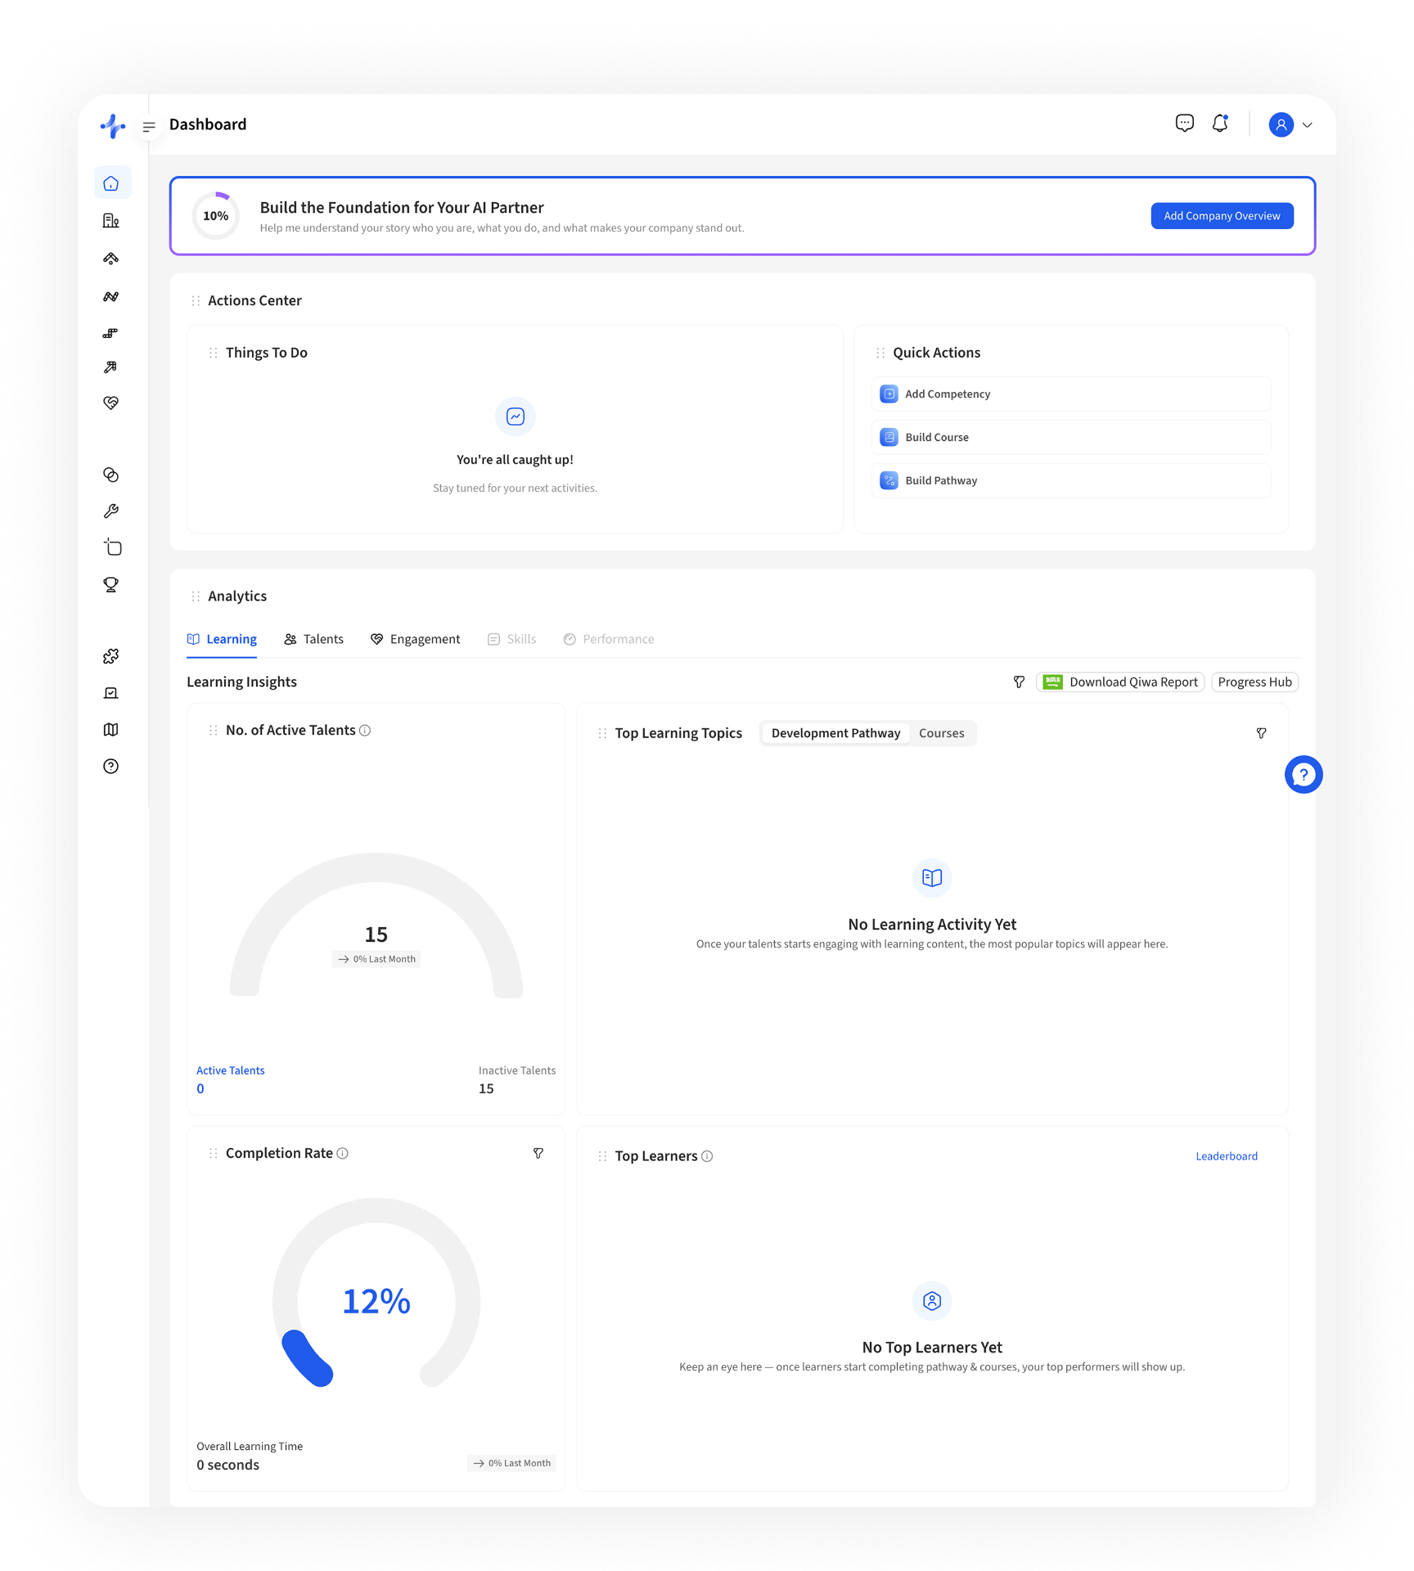Screen dimensions: 1414x1571
Task: Select Development Pathway toggle option
Action: [835, 734]
